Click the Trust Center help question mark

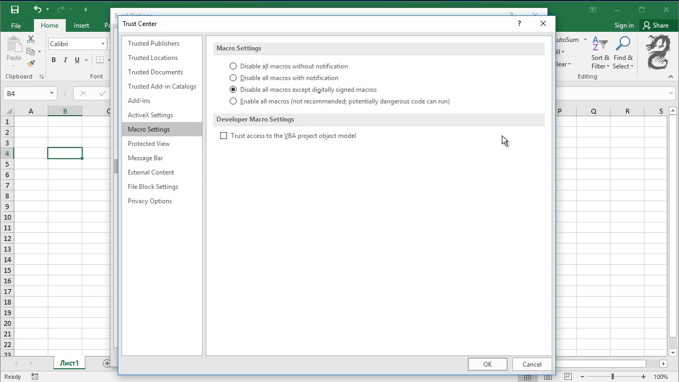(519, 23)
